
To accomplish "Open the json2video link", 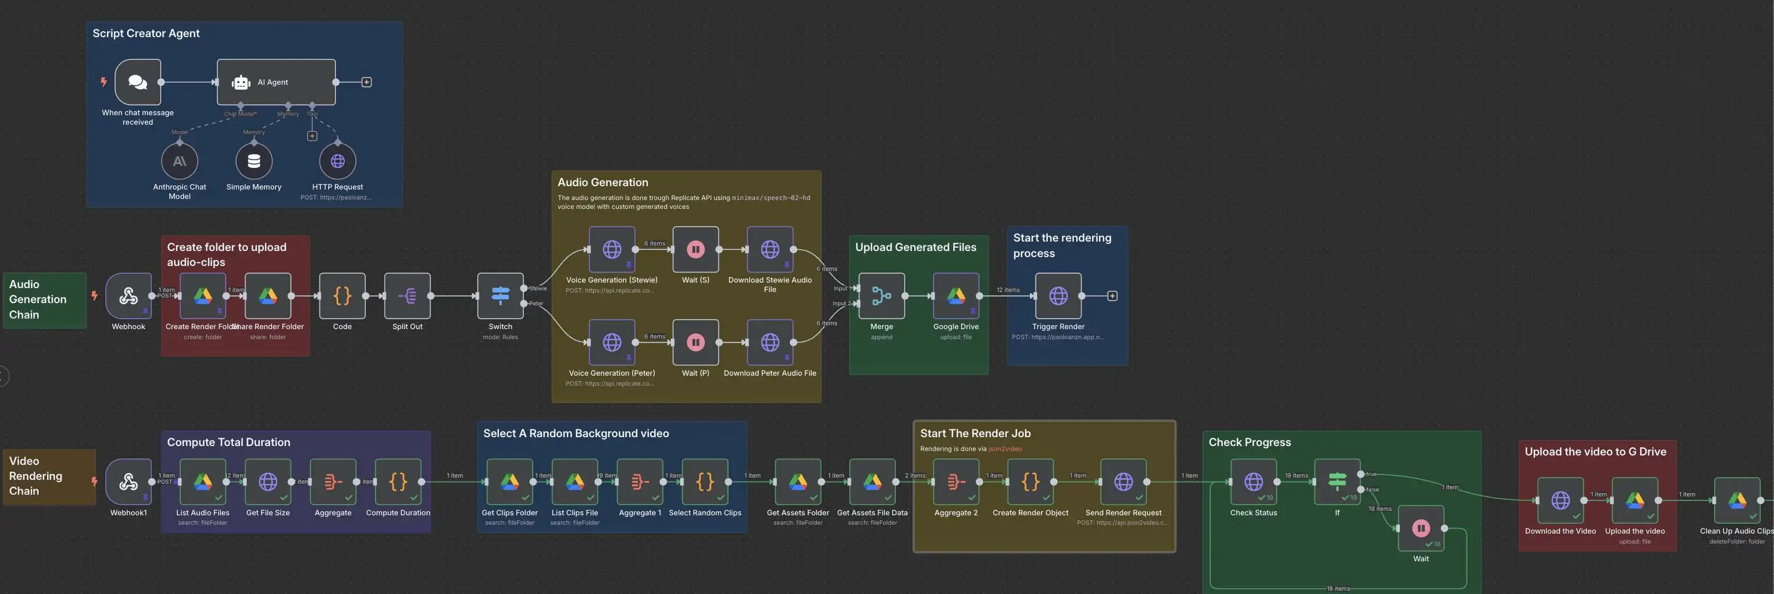I will click(x=1005, y=449).
